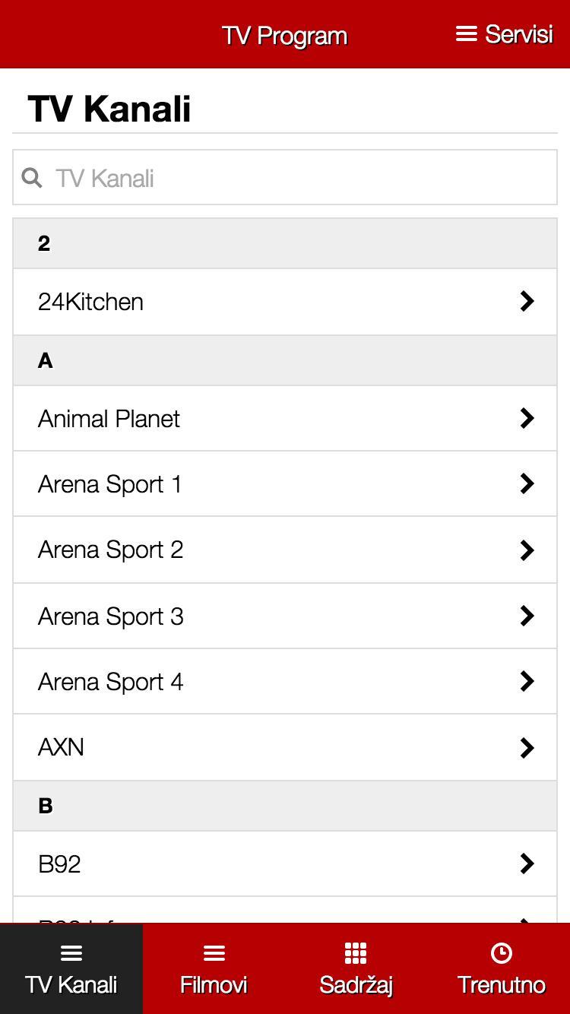Click the chevron next to AXN

coord(527,748)
